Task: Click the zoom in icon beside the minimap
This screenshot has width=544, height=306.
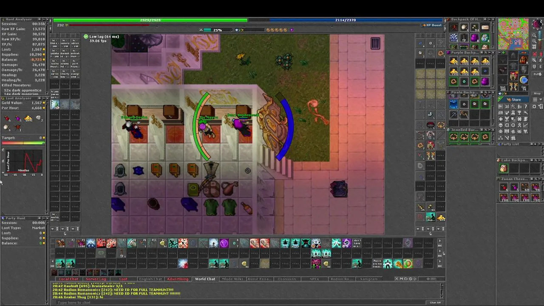Action: 534,41
